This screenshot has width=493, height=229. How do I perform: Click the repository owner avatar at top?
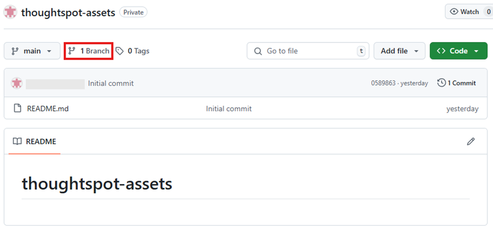point(10,12)
